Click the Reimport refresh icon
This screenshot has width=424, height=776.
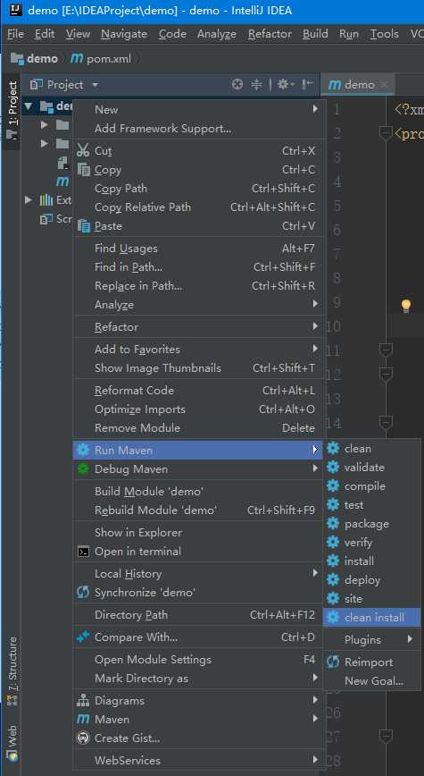pos(333,662)
